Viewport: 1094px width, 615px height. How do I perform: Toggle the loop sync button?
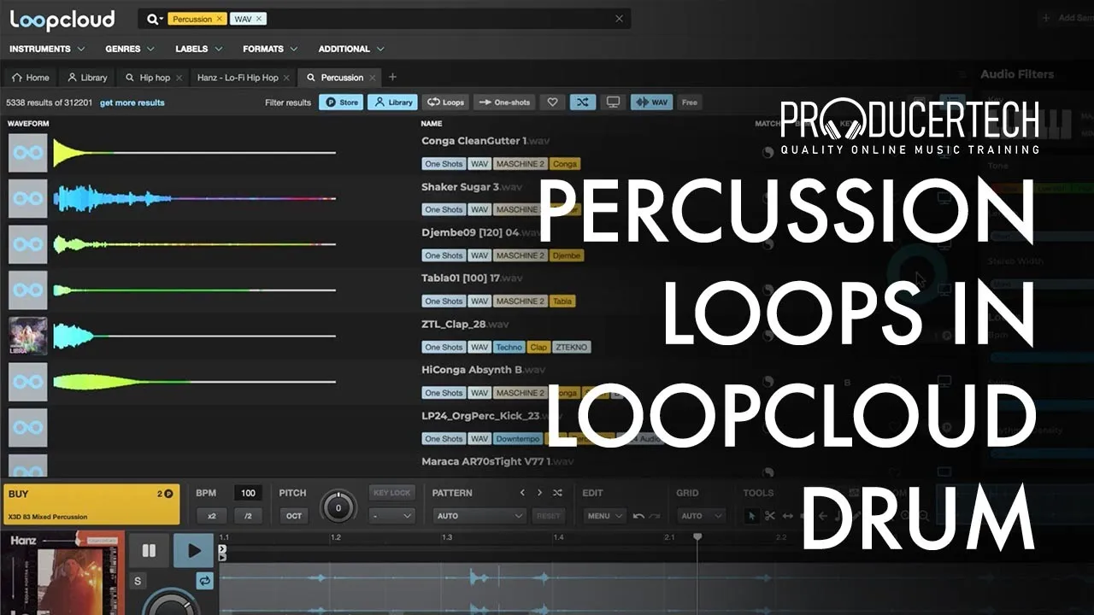(x=205, y=582)
